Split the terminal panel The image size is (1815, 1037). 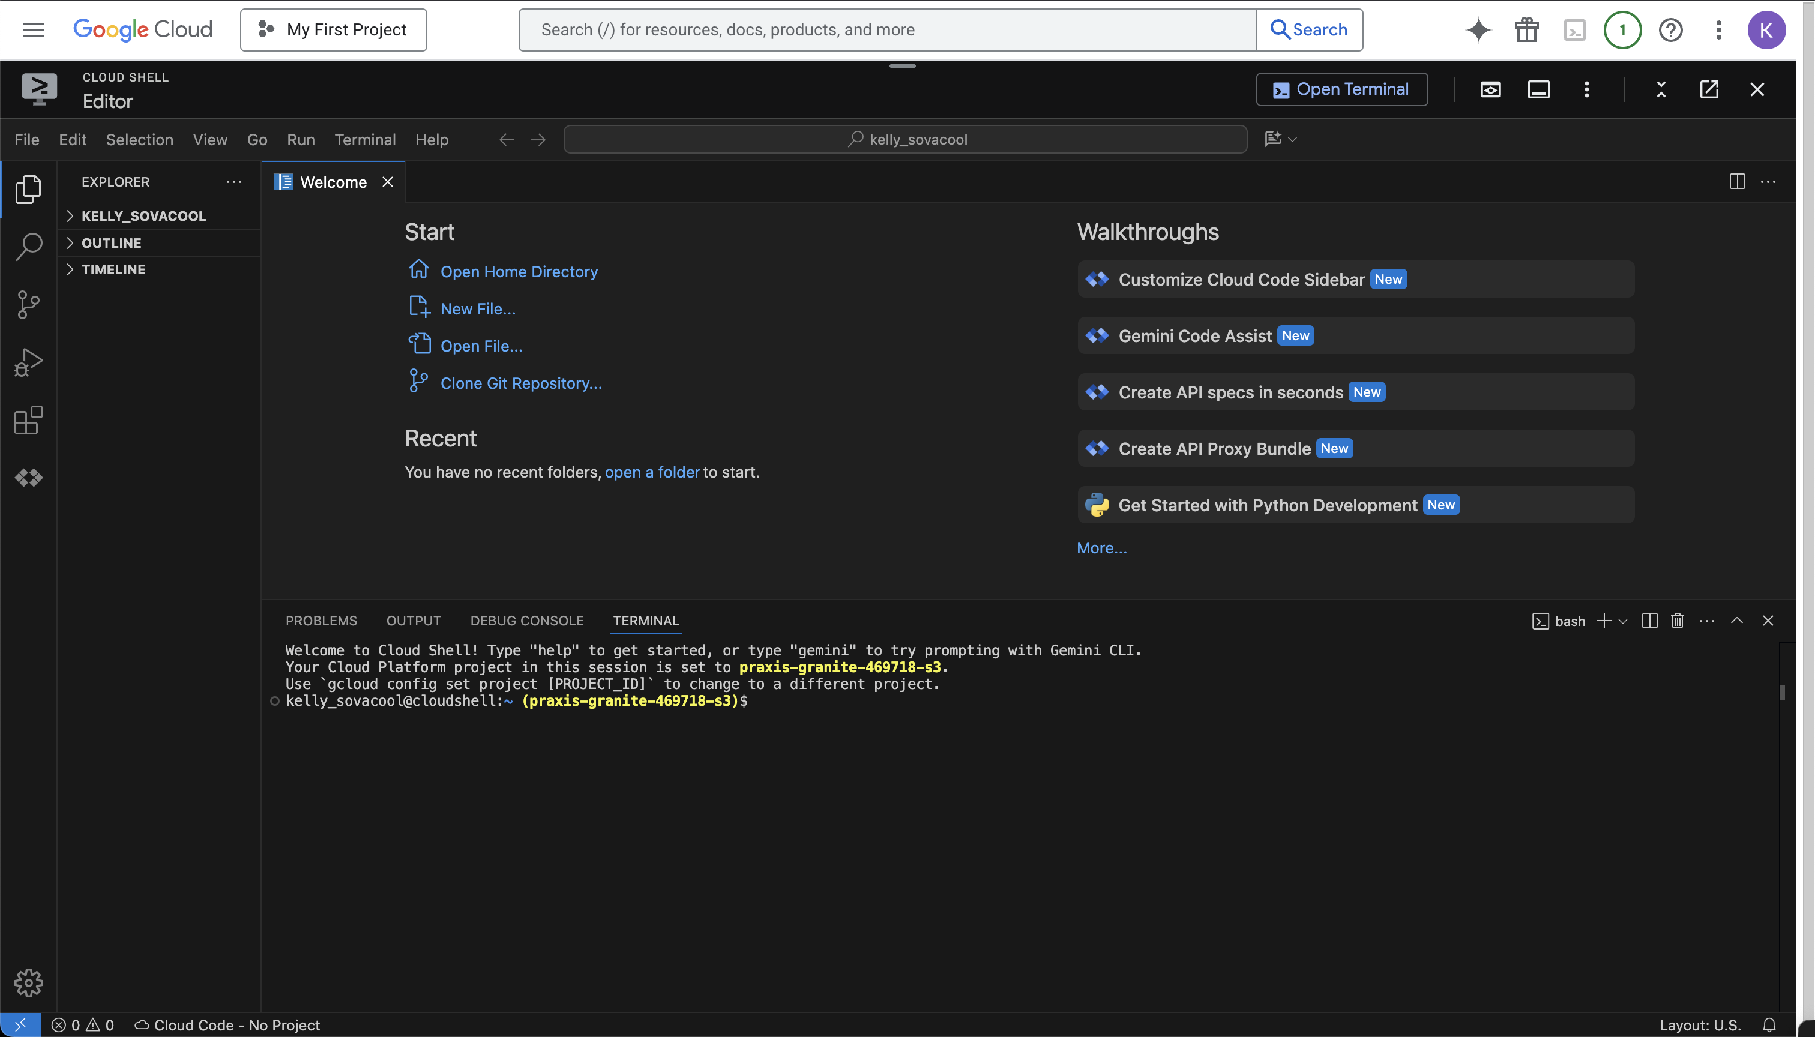[x=1649, y=621]
